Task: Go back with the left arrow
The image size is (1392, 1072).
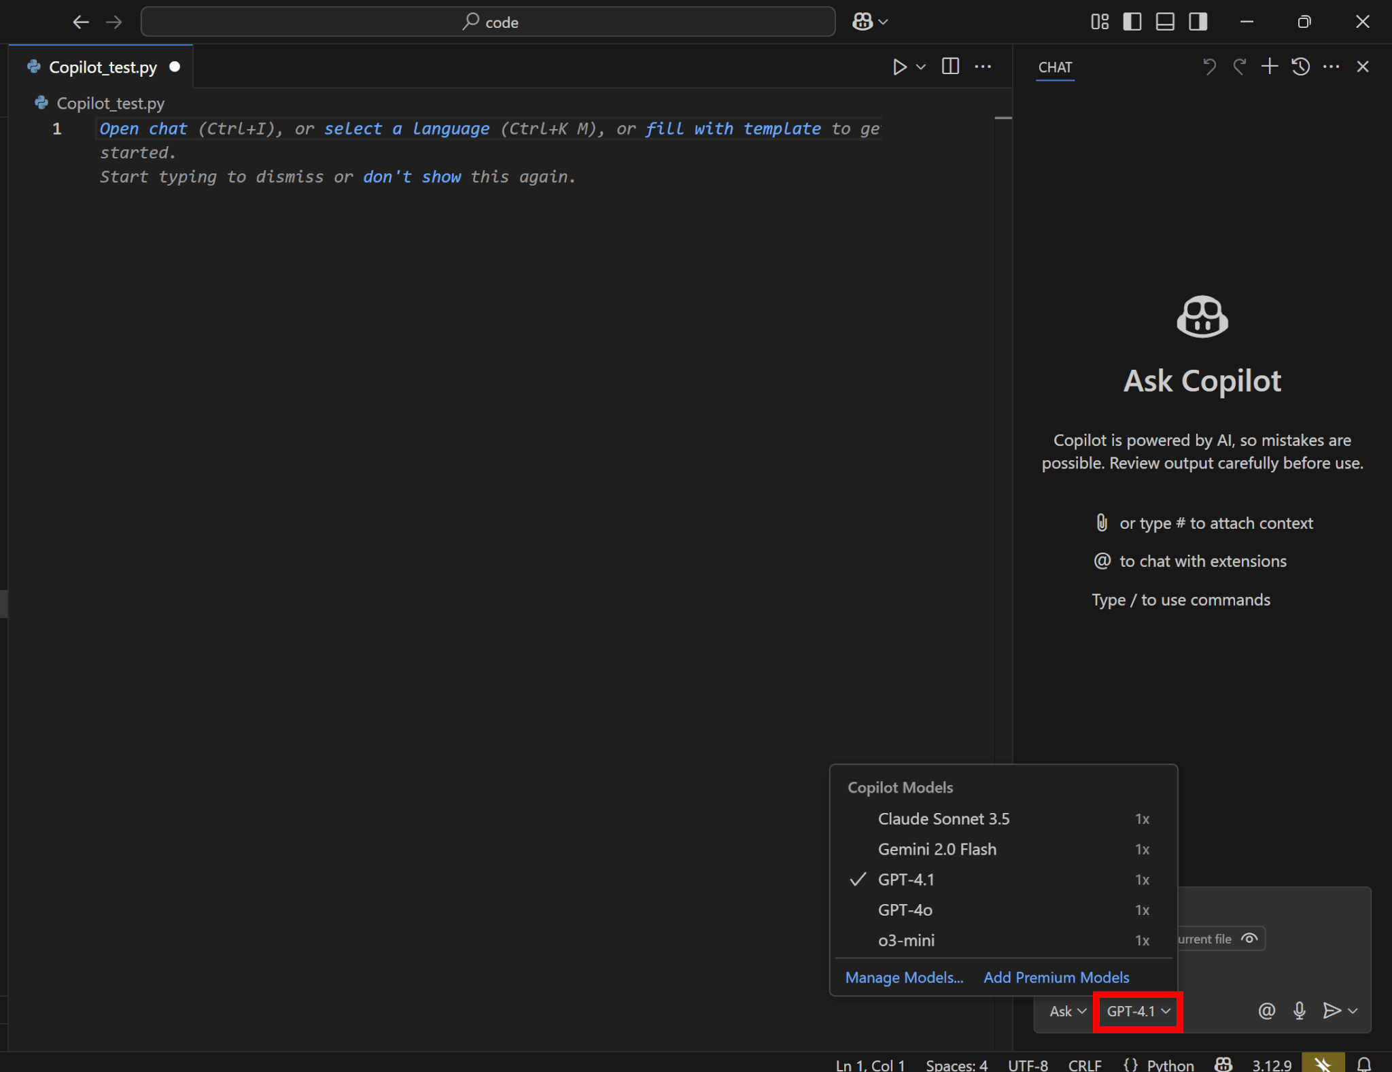Action: (x=81, y=22)
